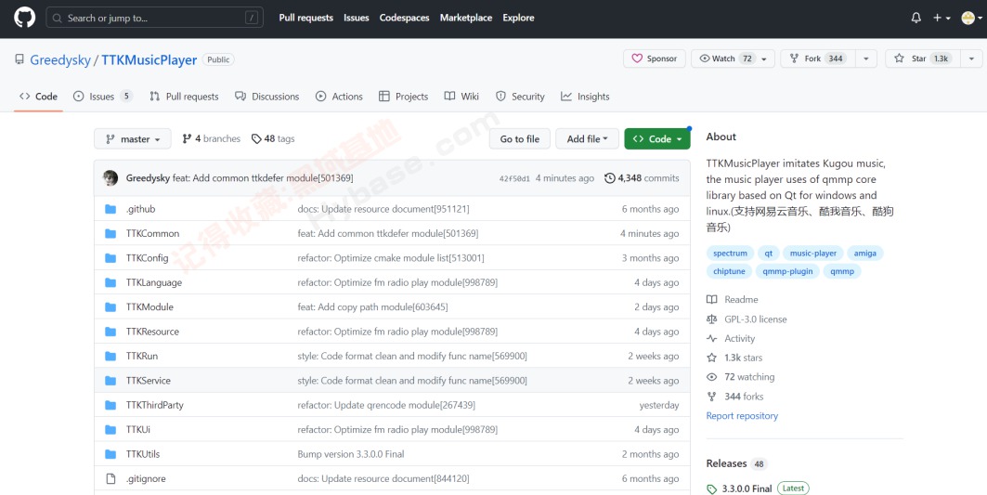Open the TTKUi folder
Image resolution: width=987 pixels, height=495 pixels.
137,430
